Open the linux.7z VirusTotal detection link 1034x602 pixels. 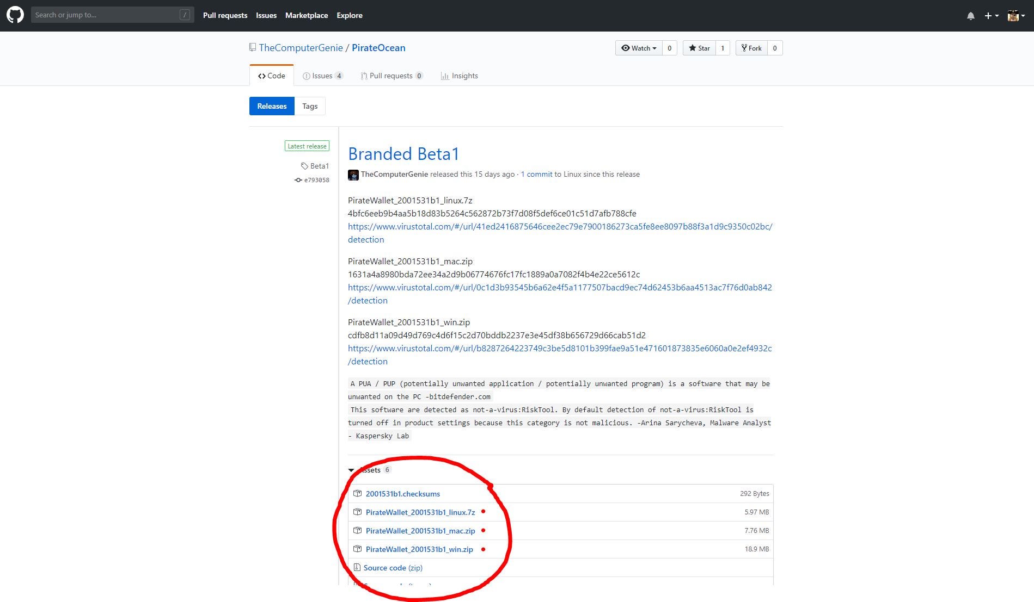point(560,233)
